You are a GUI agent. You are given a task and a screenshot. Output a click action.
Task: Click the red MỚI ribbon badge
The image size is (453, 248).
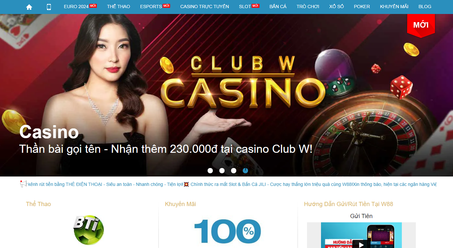tap(421, 26)
